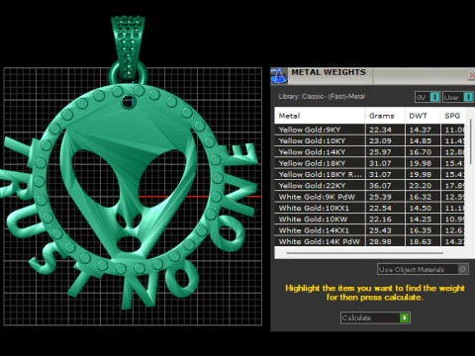The image size is (475, 356).
Task: Click the Library: Classic - (Fast)-Metal label
Action: click(x=322, y=97)
